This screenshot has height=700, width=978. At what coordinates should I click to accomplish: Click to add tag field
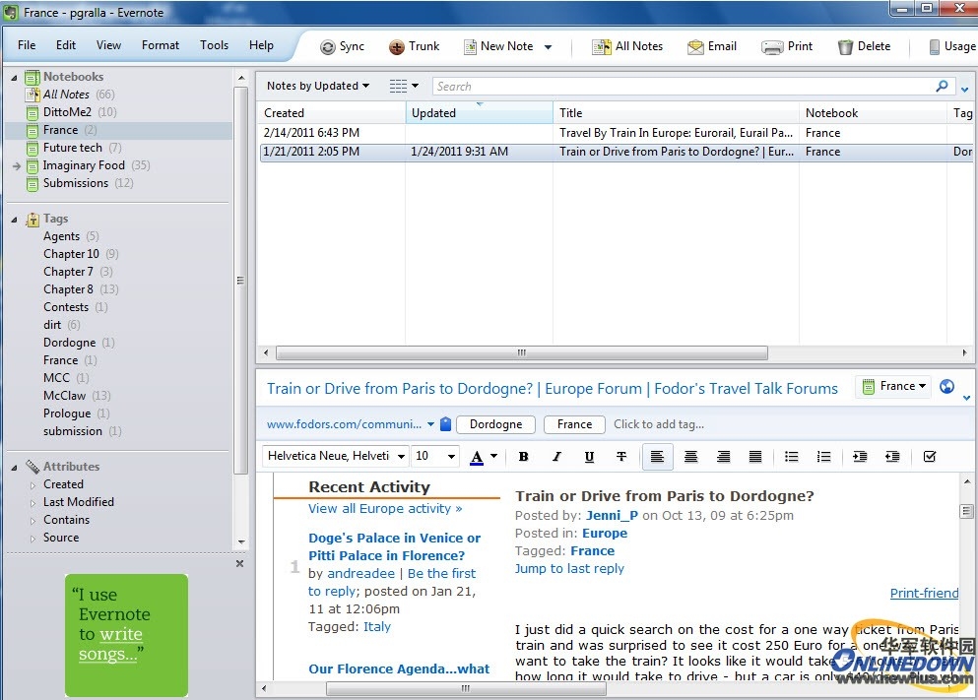pyautogui.click(x=659, y=424)
